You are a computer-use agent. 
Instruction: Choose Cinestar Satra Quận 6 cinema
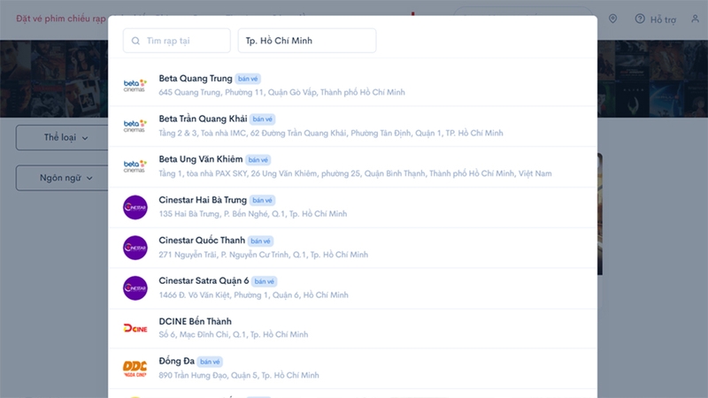point(204,281)
